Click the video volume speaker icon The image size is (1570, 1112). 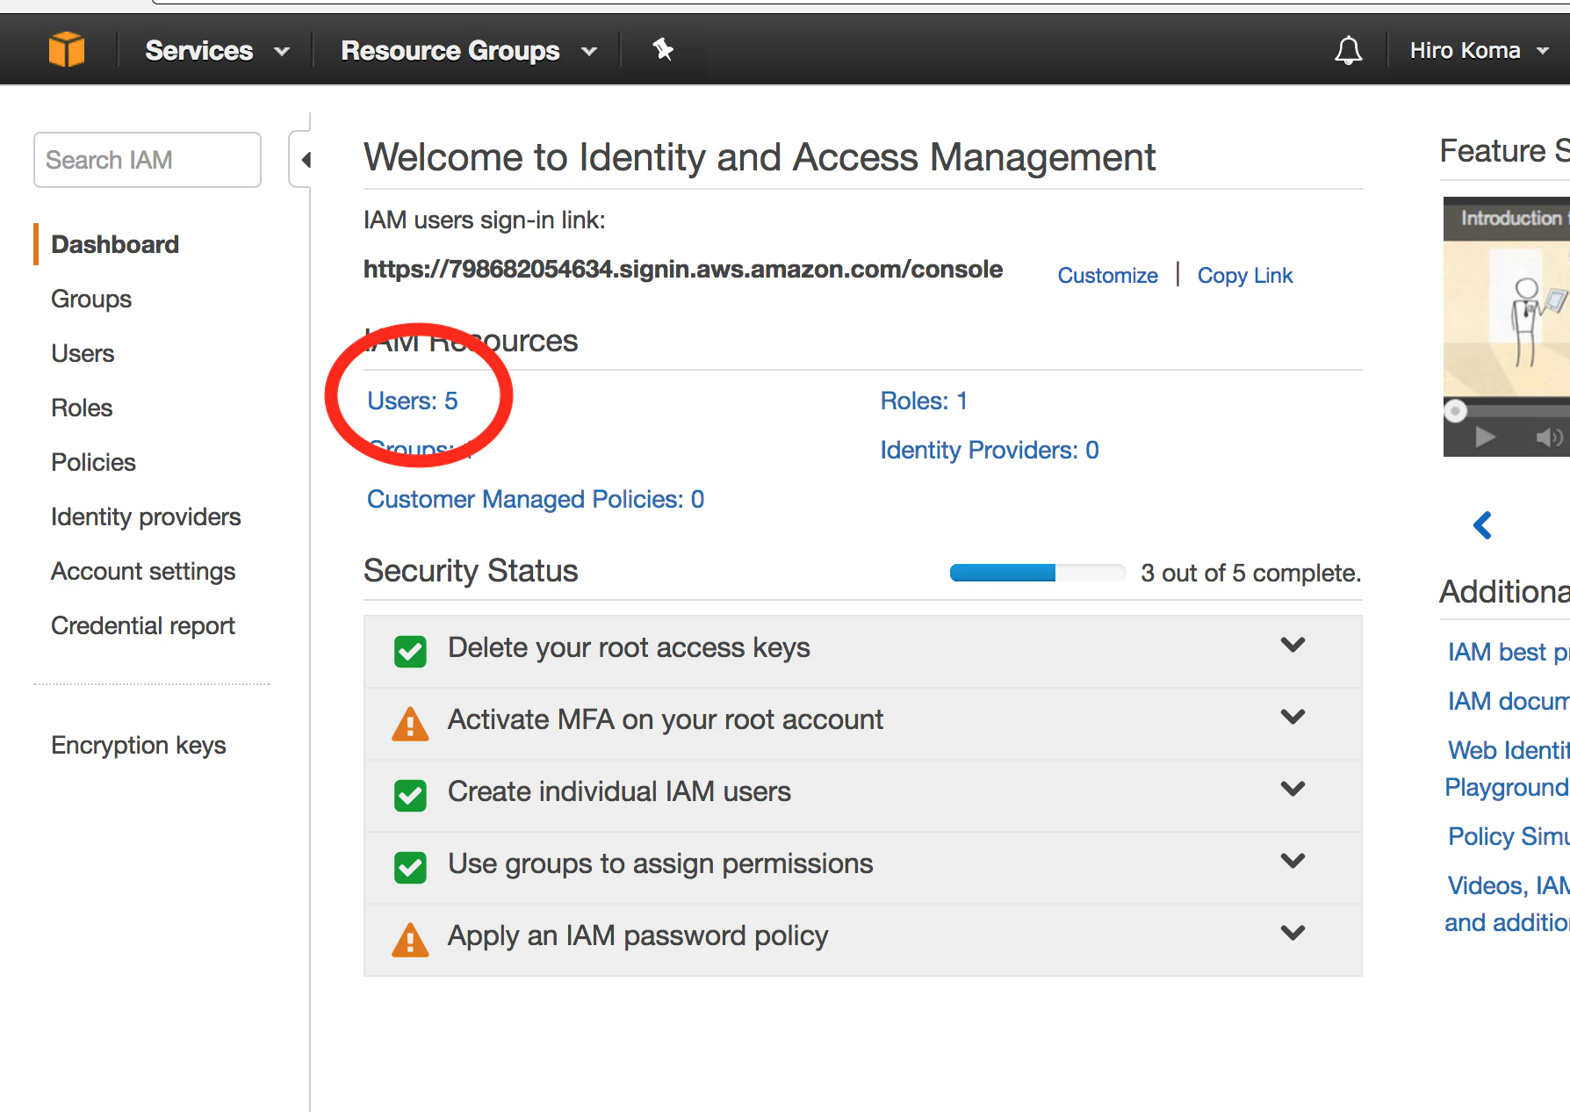(x=1550, y=437)
